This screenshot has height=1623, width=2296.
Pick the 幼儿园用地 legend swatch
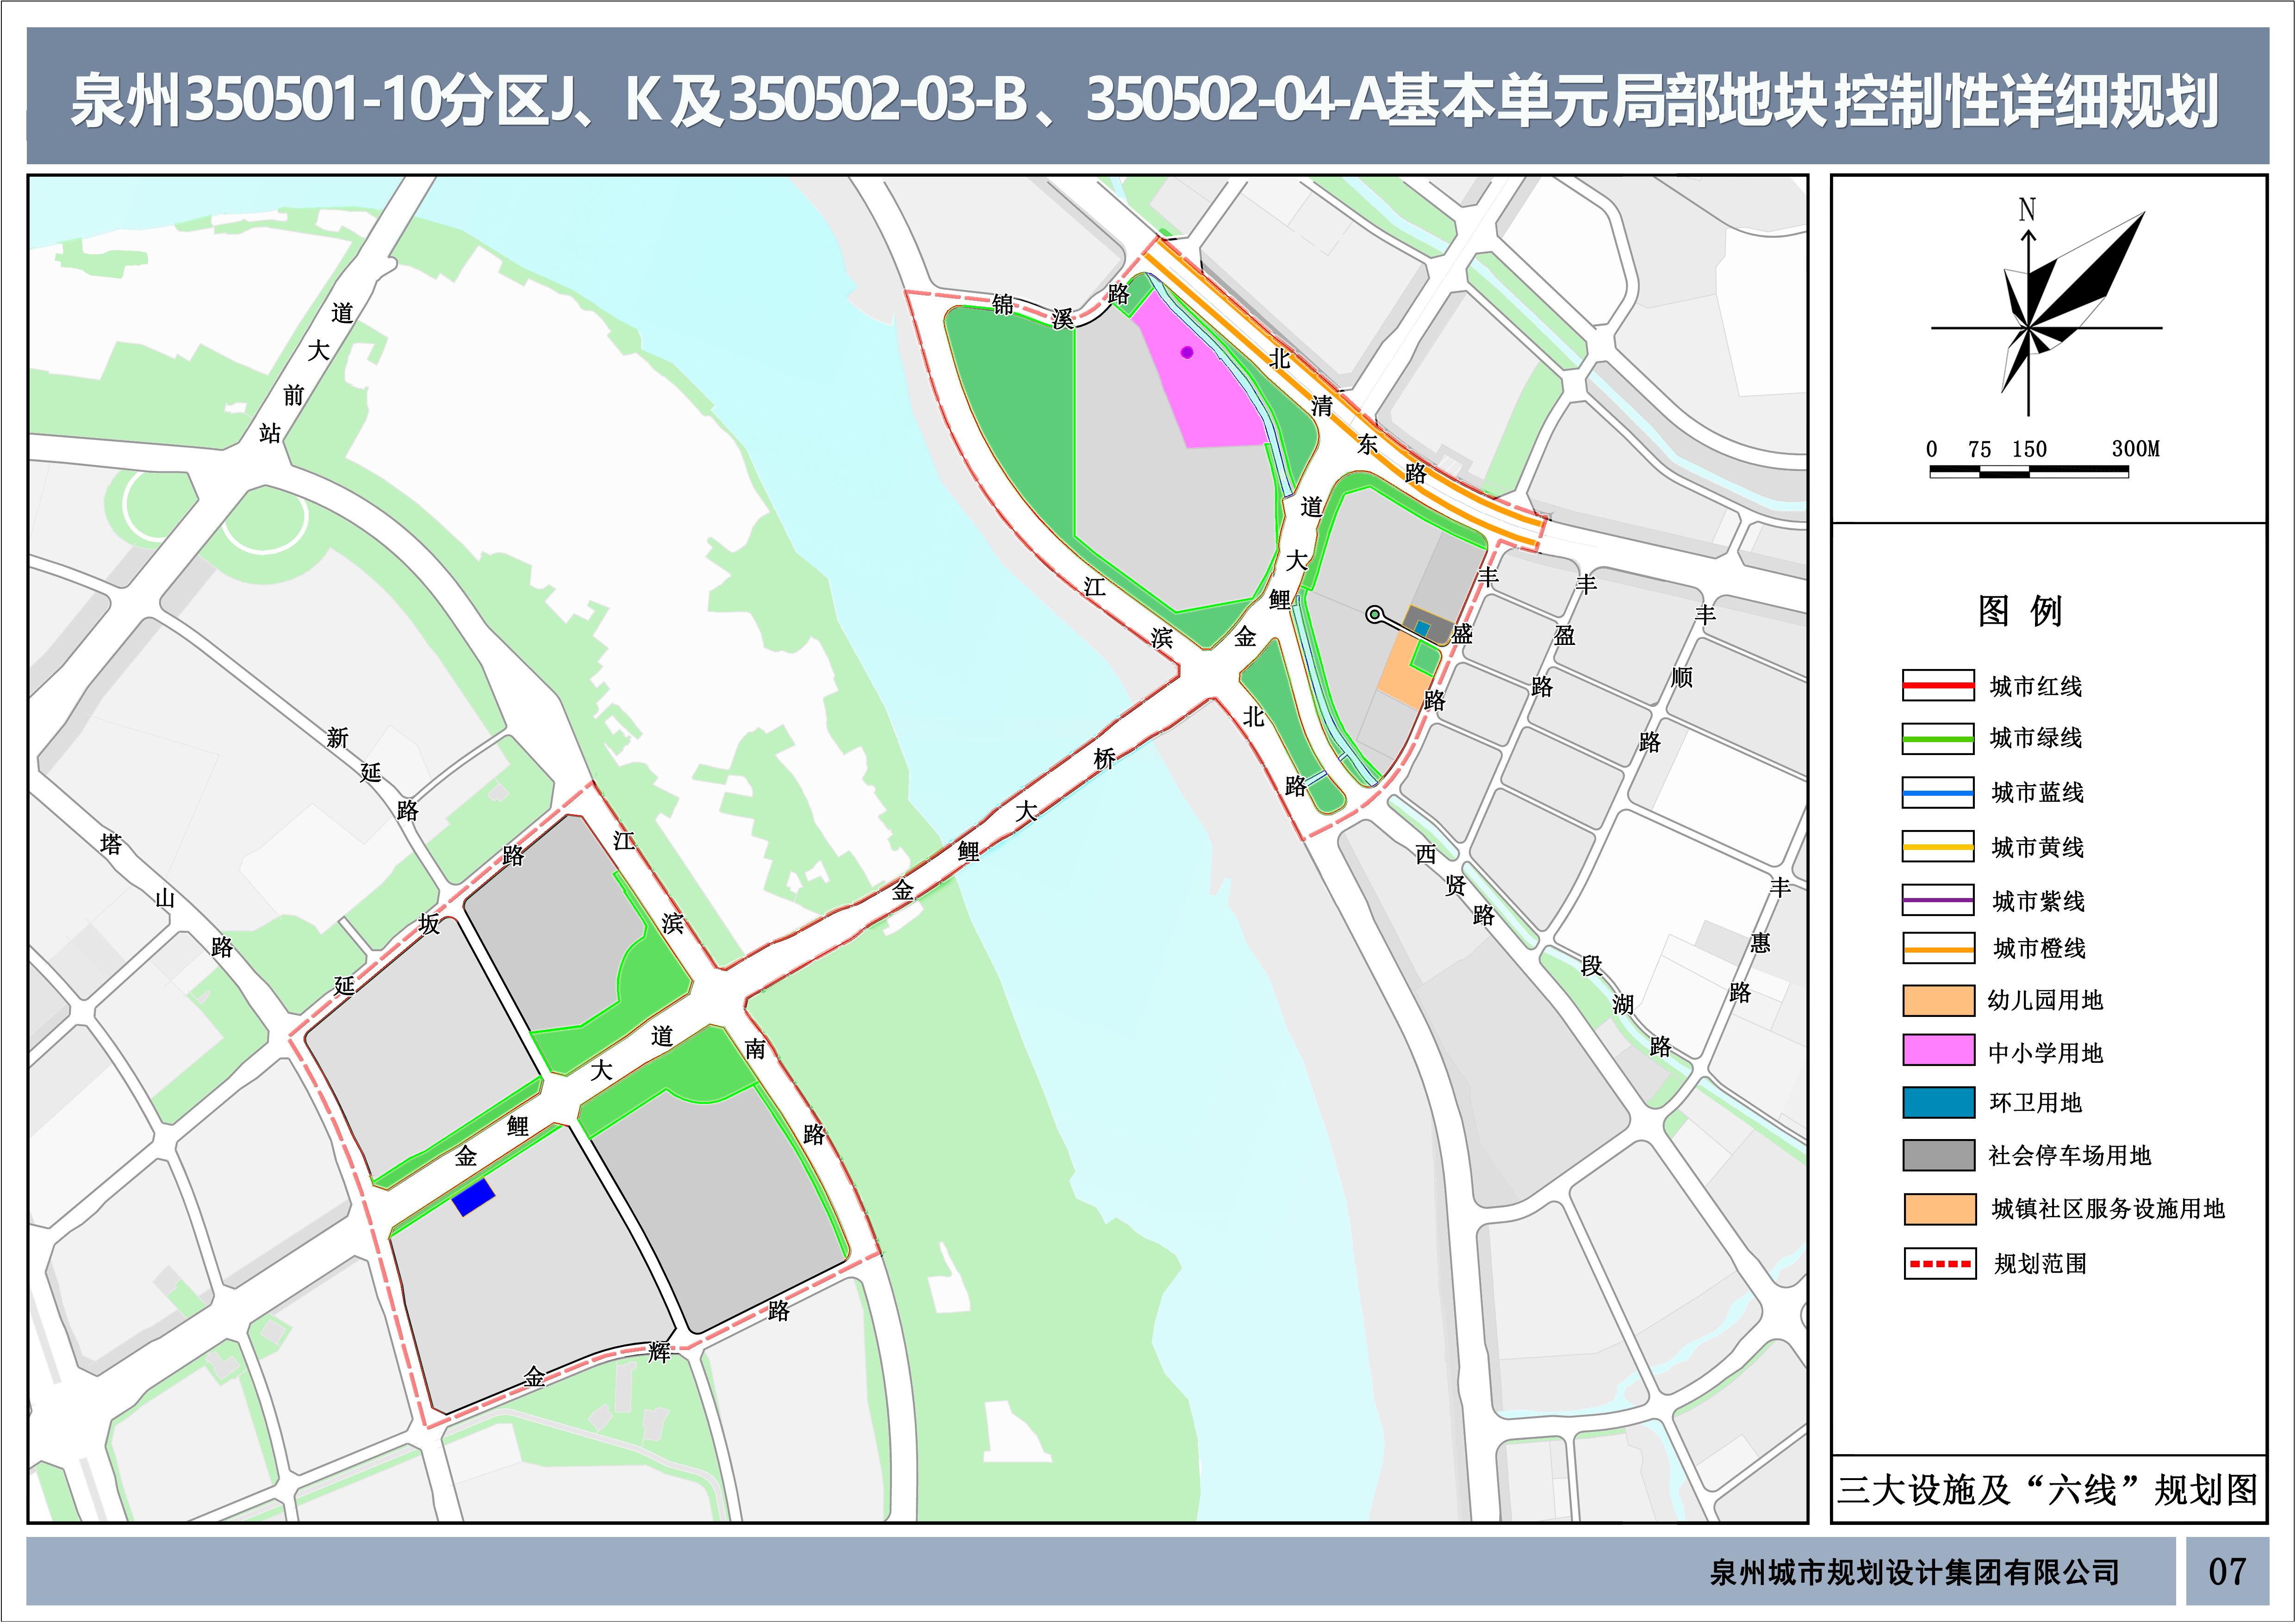(x=1939, y=1000)
